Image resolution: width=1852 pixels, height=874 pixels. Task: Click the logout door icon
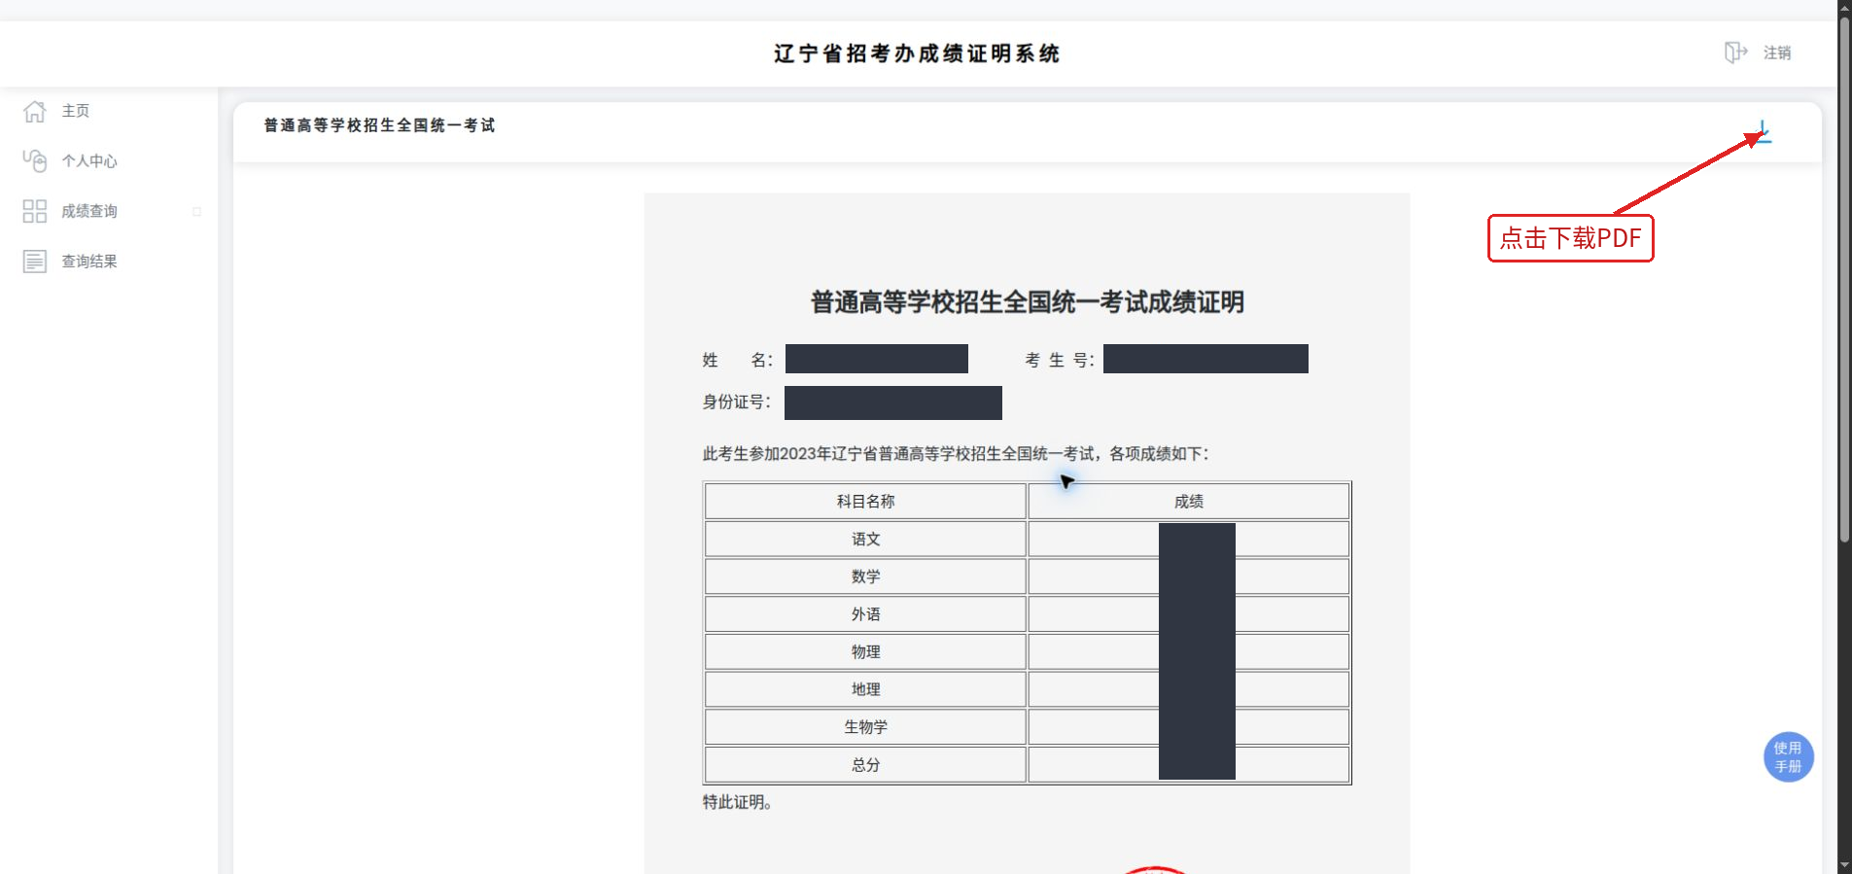click(1735, 52)
